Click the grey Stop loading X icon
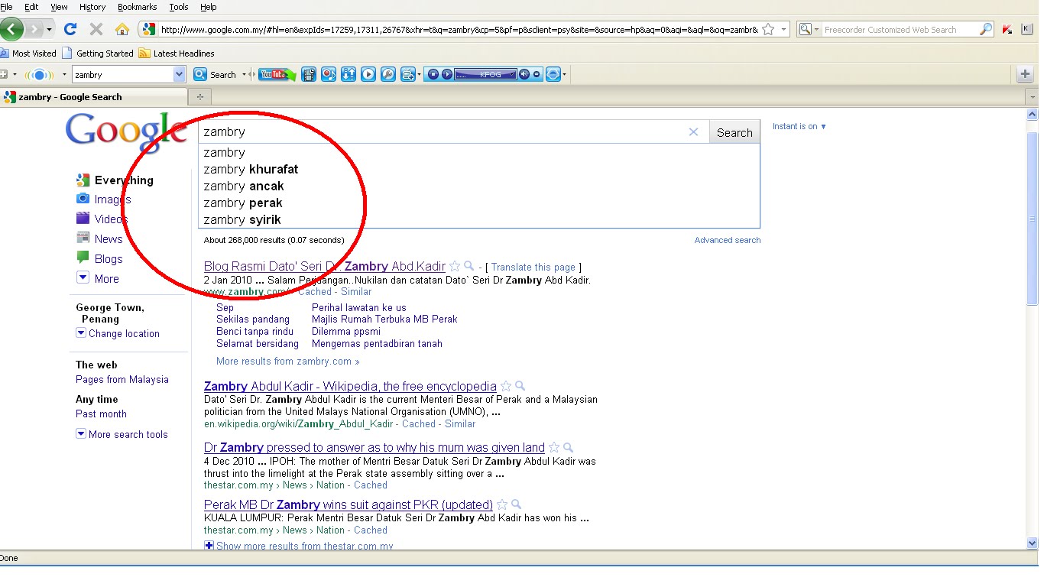The image size is (1044, 587). [x=96, y=29]
